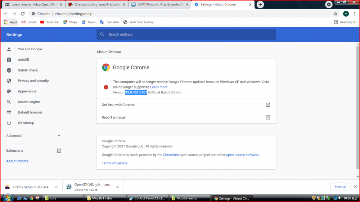Image resolution: width=360 pixels, height=202 pixels.
Task: Click the reload page icon
Action: click(23, 14)
